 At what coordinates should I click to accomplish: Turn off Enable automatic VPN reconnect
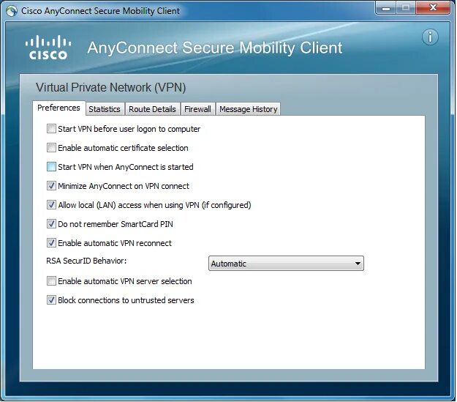[51, 243]
